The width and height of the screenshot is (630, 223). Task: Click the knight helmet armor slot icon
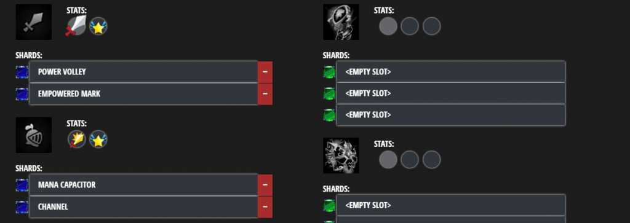coord(34,135)
